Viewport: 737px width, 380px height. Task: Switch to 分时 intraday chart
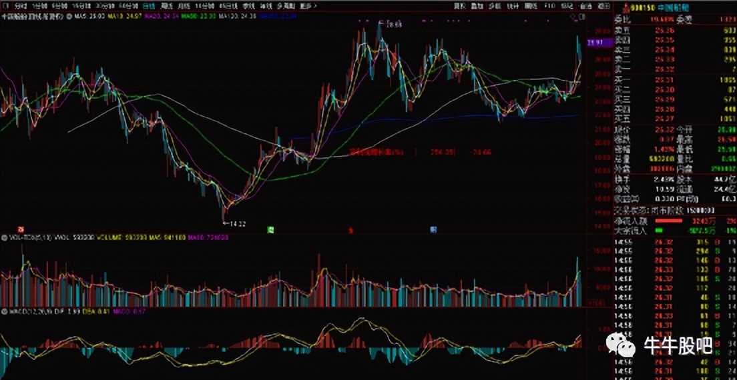[20, 7]
